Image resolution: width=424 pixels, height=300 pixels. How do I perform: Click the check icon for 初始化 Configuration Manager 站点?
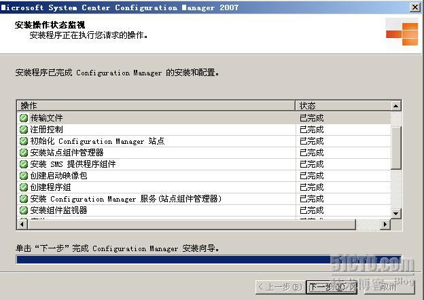click(24, 141)
